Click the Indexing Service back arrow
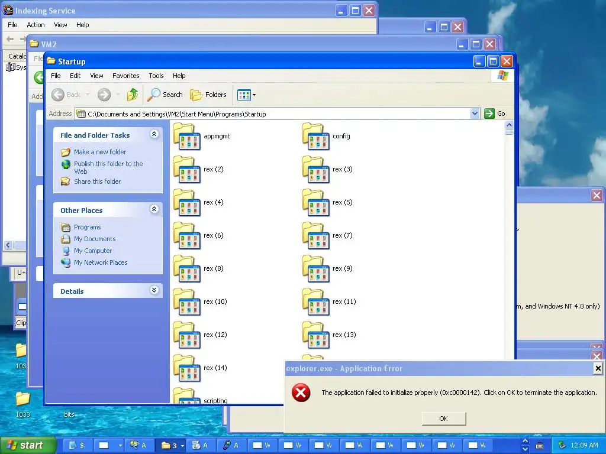 [11, 38]
